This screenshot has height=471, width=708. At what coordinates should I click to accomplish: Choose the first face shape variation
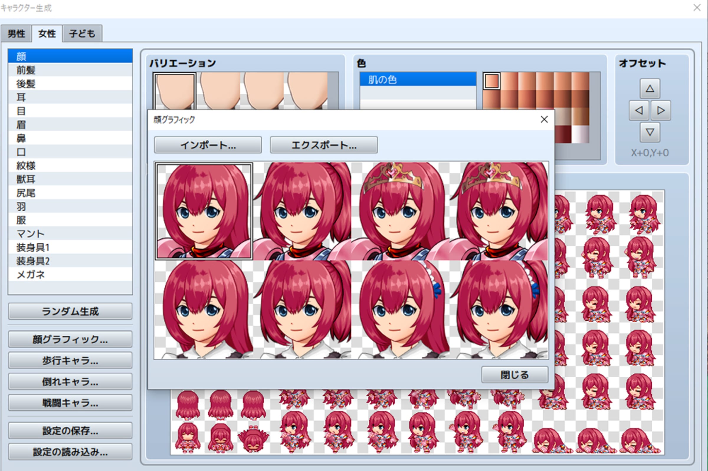point(174,91)
